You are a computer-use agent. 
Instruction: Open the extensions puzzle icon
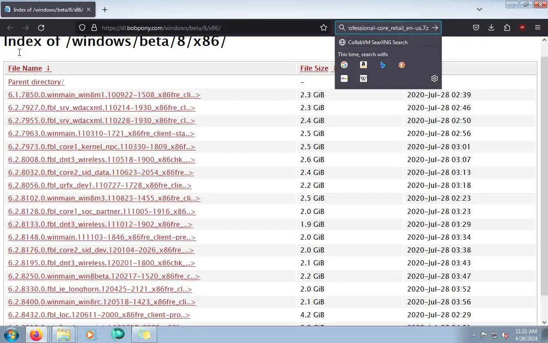[507, 28]
